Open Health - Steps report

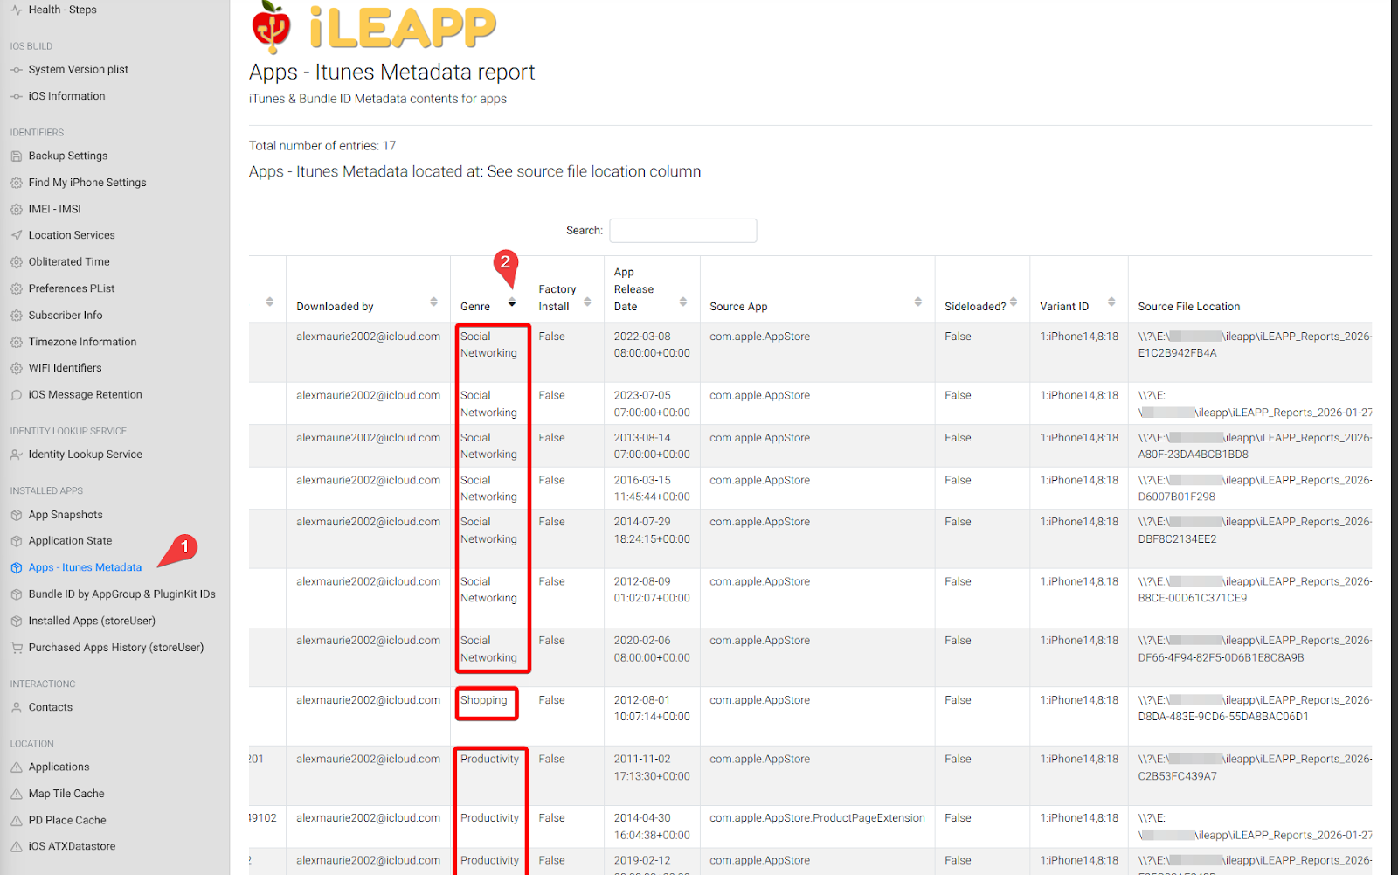click(62, 10)
